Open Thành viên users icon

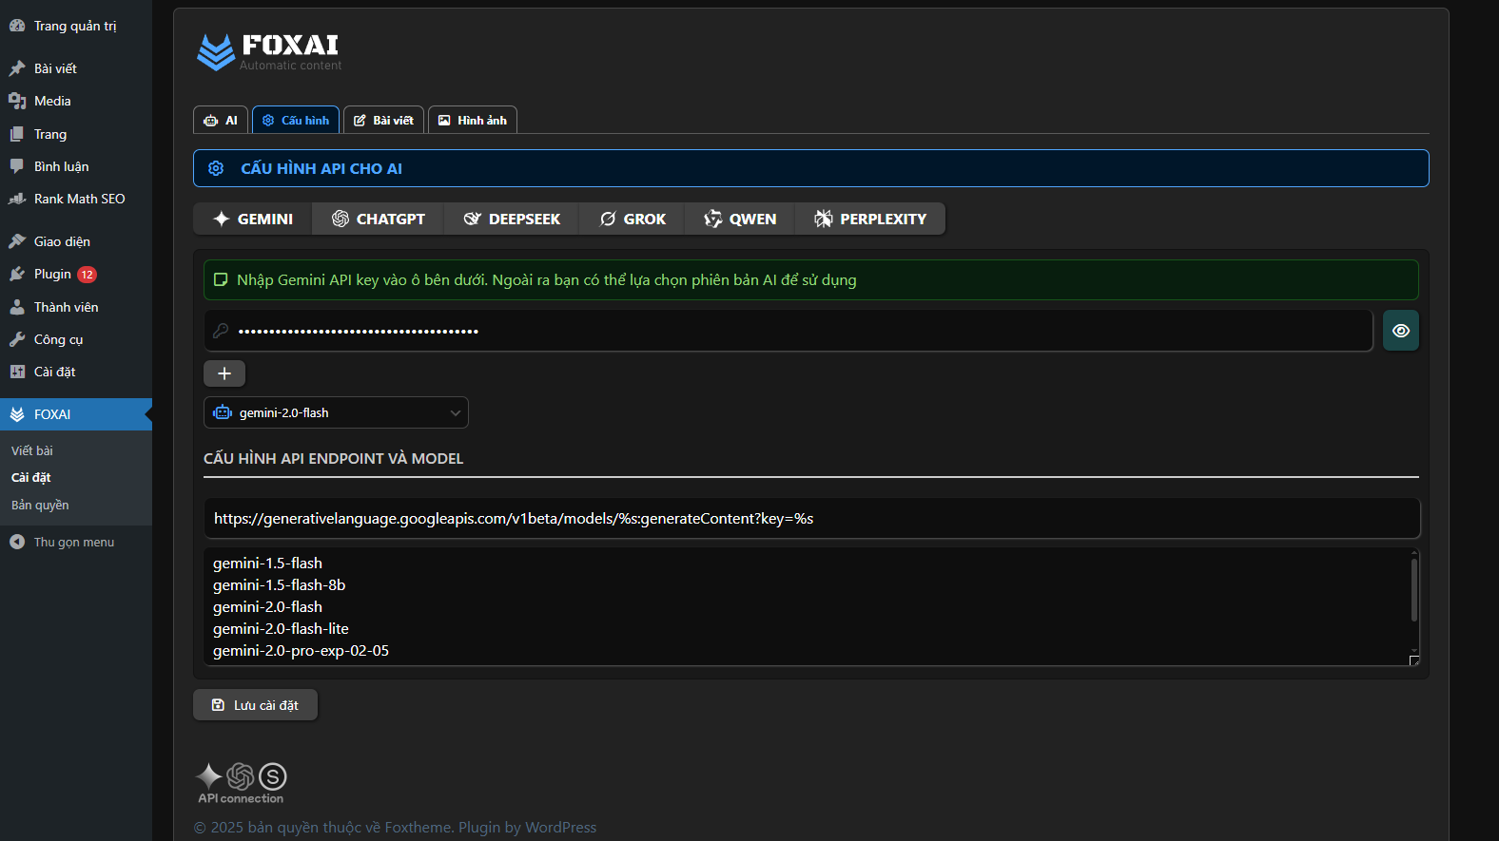point(17,307)
